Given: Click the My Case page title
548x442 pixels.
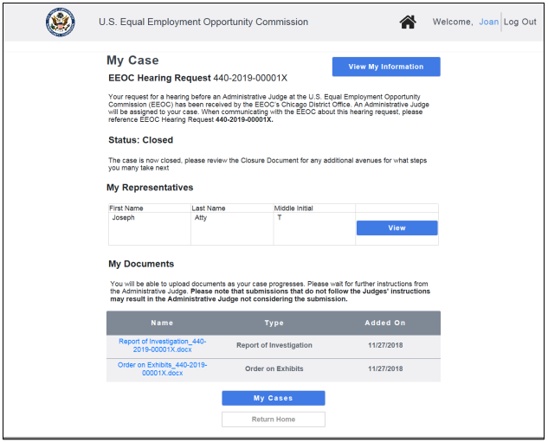Looking at the screenshot, I should coord(132,61).
